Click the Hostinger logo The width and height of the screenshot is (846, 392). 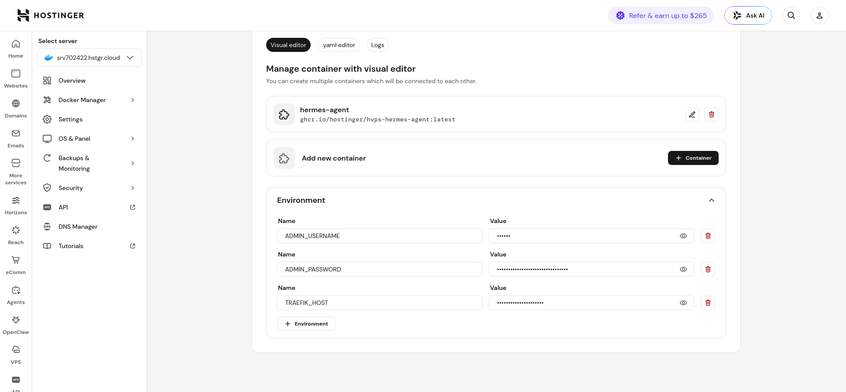pos(51,15)
